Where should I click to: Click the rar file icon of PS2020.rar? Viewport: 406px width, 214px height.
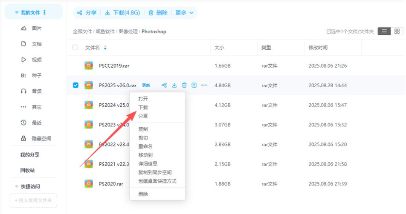pyautogui.click(x=89, y=184)
